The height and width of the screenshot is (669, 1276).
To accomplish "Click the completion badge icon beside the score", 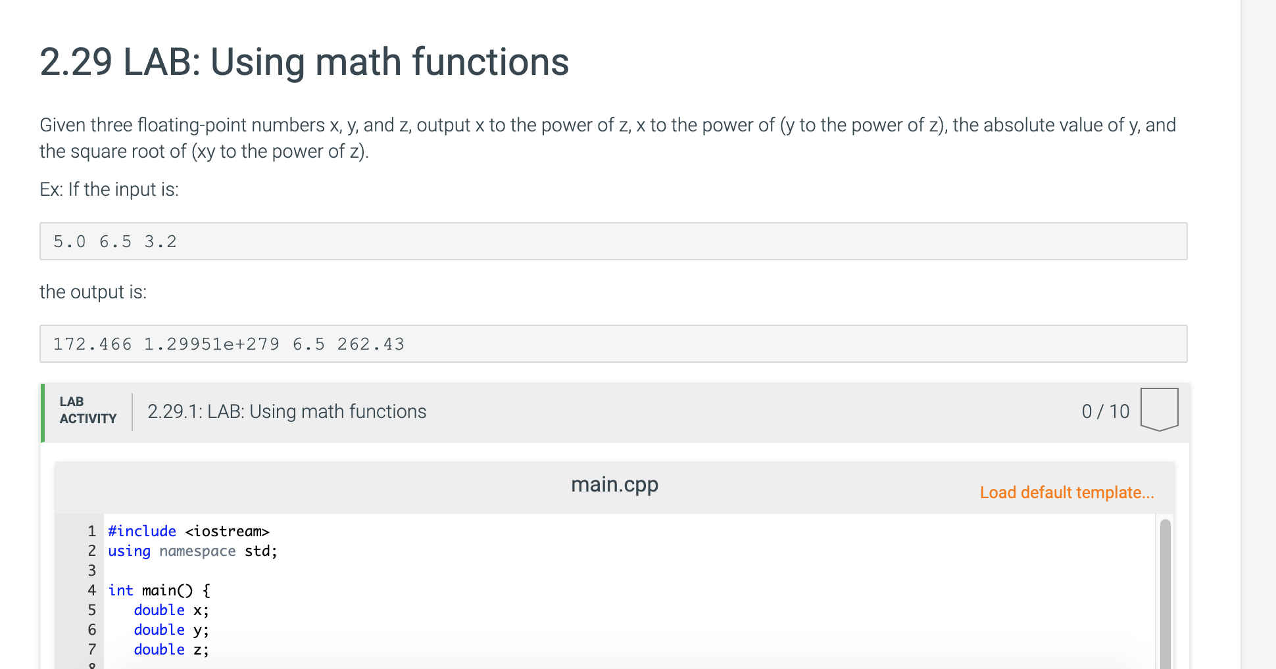I will (1159, 409).
